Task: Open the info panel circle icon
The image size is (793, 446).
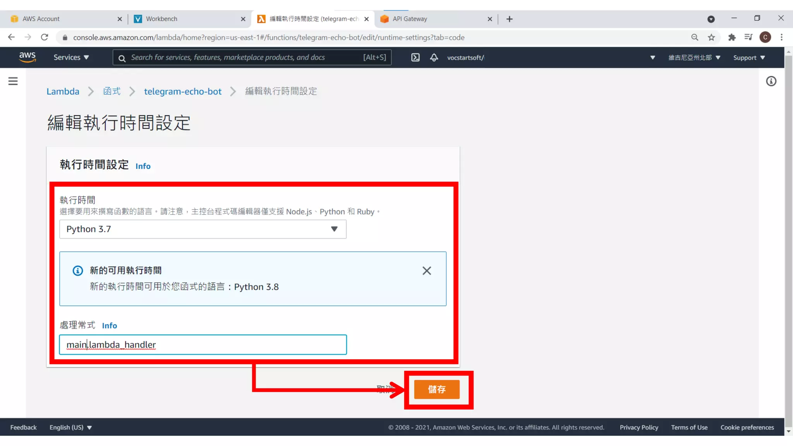Action: point(771,81)
